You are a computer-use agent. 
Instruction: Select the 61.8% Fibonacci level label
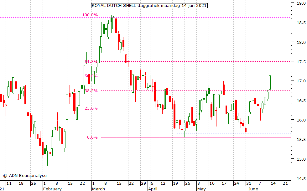[91, 62]
